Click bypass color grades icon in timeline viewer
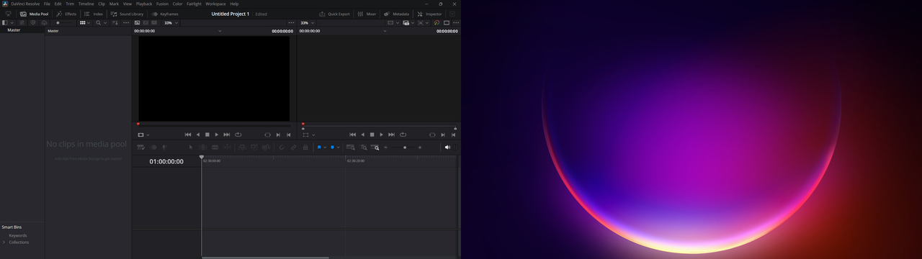 point(437,23)
